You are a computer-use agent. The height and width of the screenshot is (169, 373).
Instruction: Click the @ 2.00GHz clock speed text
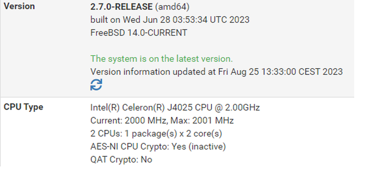tap(237, 107)
